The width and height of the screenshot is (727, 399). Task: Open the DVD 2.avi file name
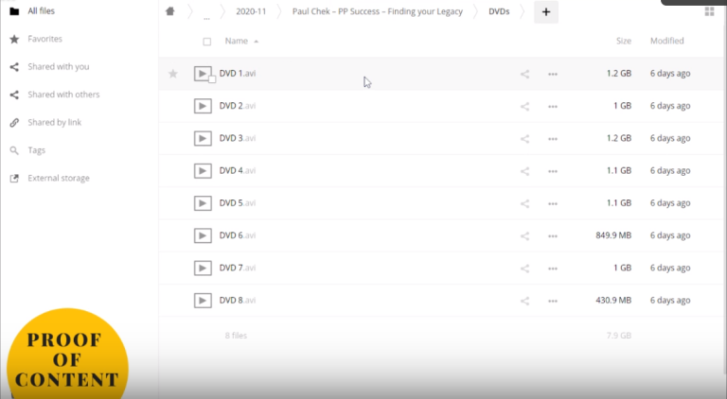[238, 106]
